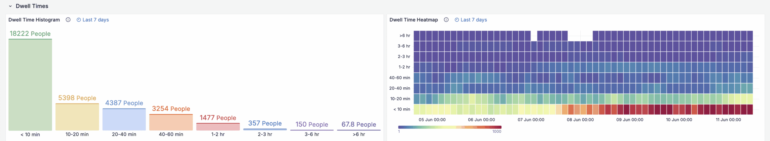Click the Dwell Time Histogram panel title

click(34, 20)
